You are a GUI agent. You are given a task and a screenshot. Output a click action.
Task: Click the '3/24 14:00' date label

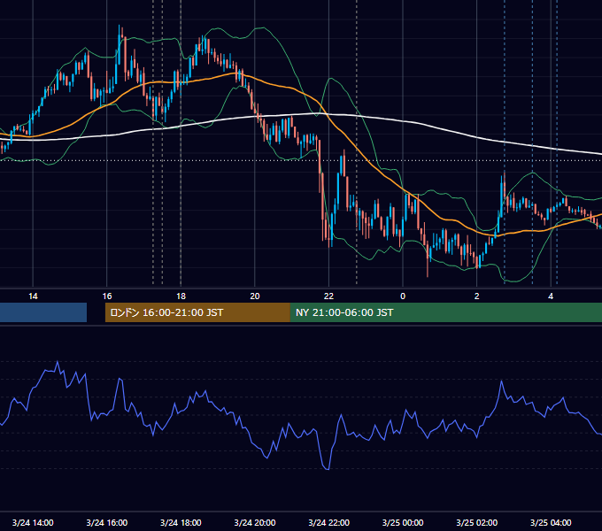pyautogui.click(x=33, y=522)
